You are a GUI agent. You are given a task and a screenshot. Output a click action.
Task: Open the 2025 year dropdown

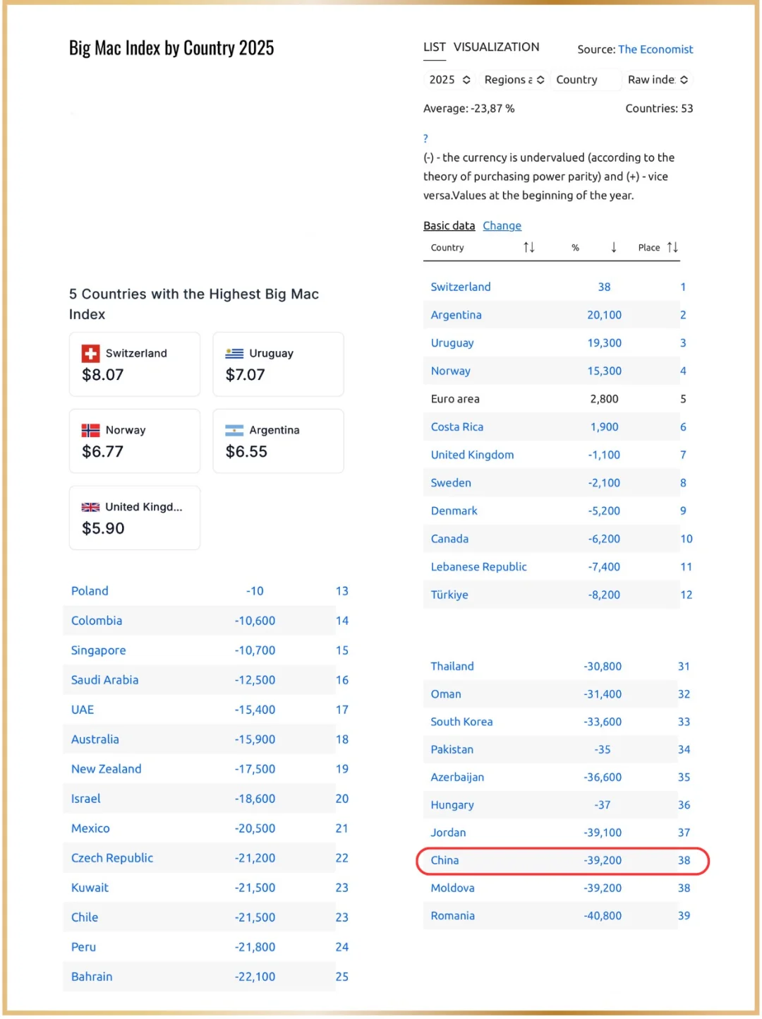coord(449,80)
